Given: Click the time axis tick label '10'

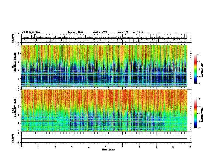Looking at the screenshot, I should (x=190, y=147).
